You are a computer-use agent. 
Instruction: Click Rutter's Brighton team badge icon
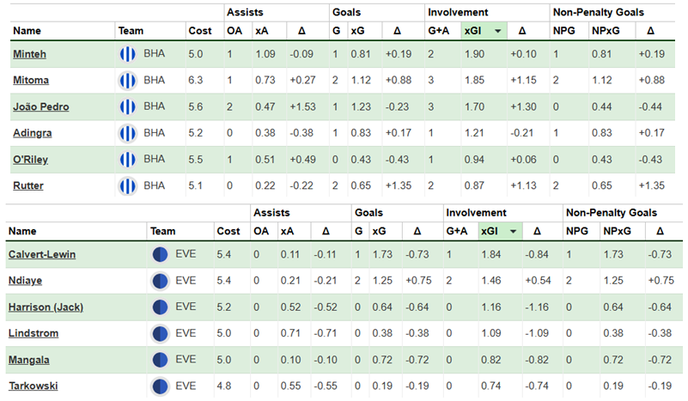tap(128, 185)
